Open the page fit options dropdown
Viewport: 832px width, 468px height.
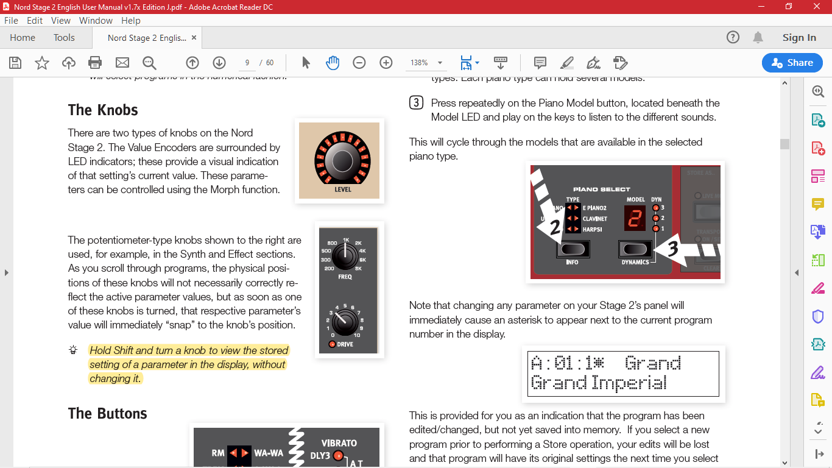coord(477,63)
